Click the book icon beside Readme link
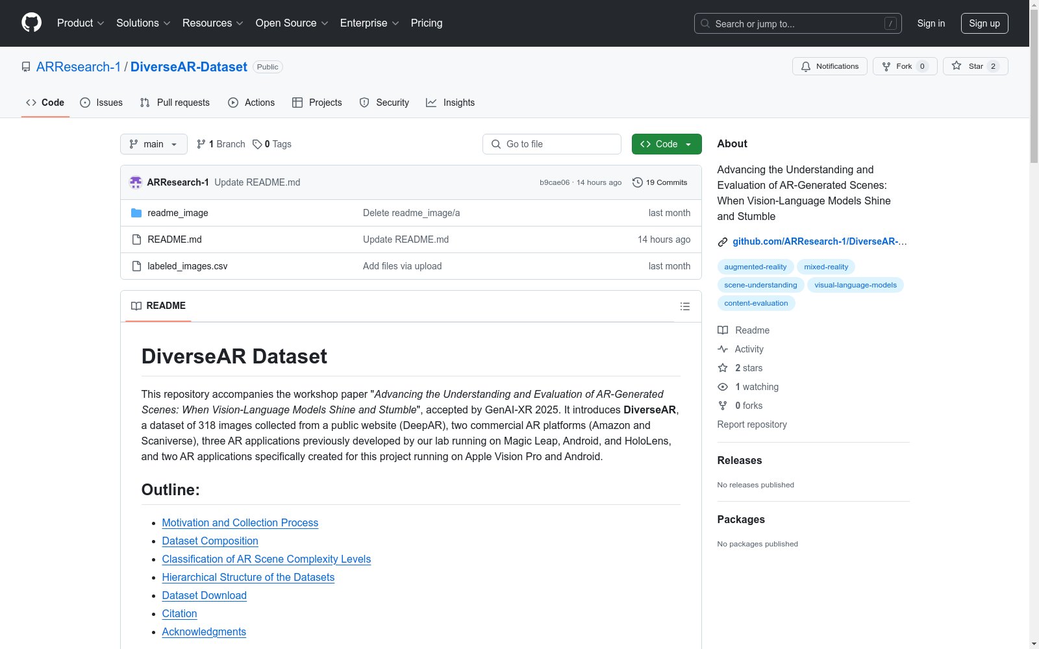The image size is (1039, 649). click(723, 330)
